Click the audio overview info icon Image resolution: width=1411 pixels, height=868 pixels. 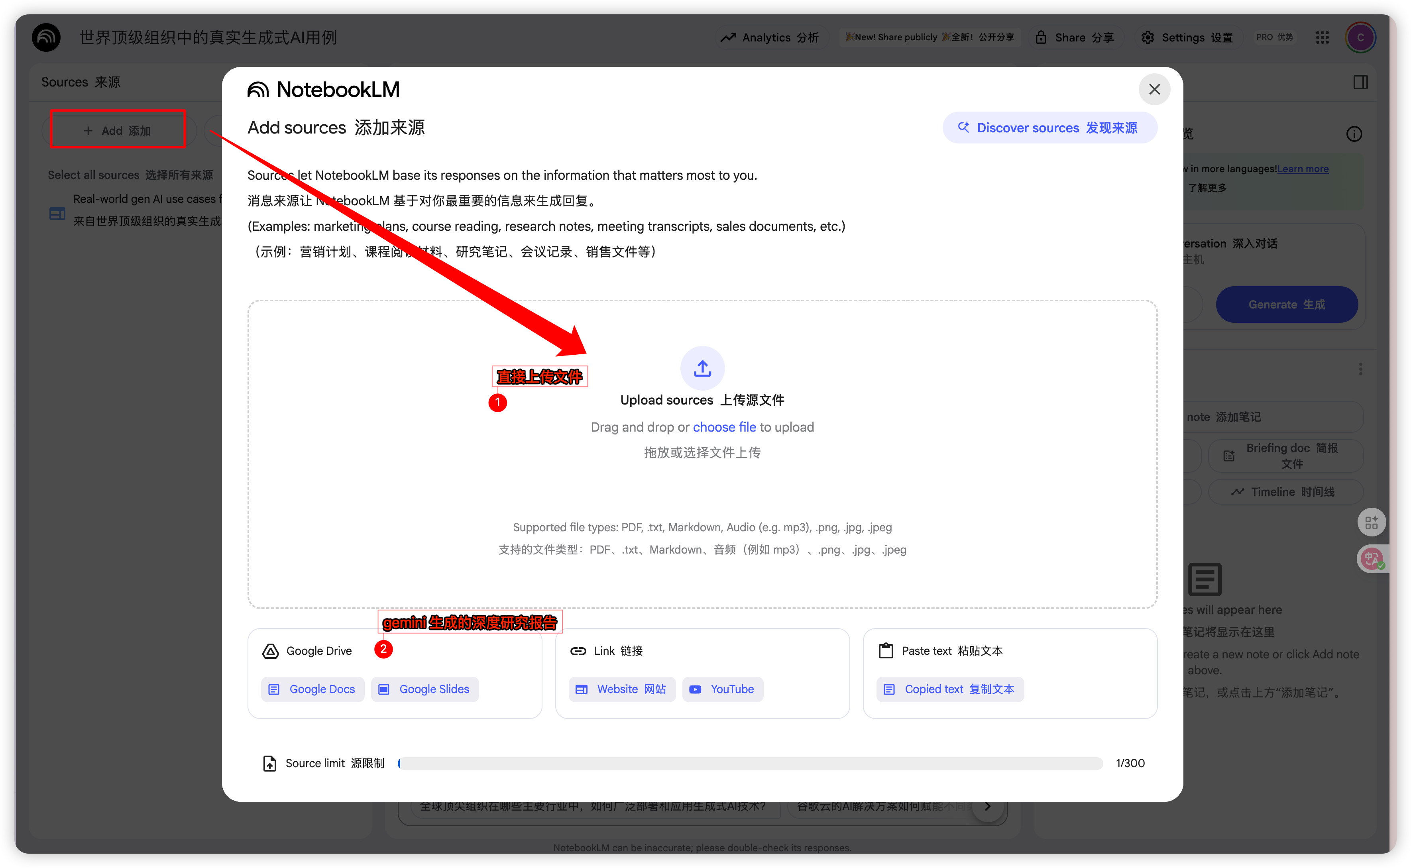1354,134
